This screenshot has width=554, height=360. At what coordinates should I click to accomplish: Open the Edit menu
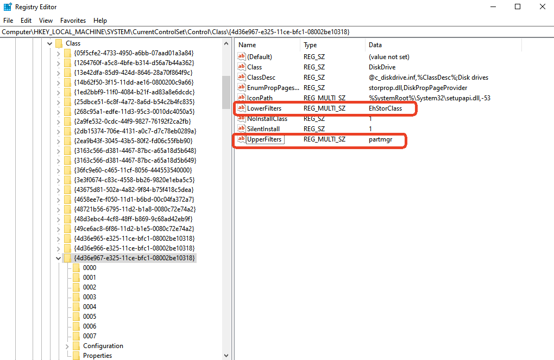(26, 20)
